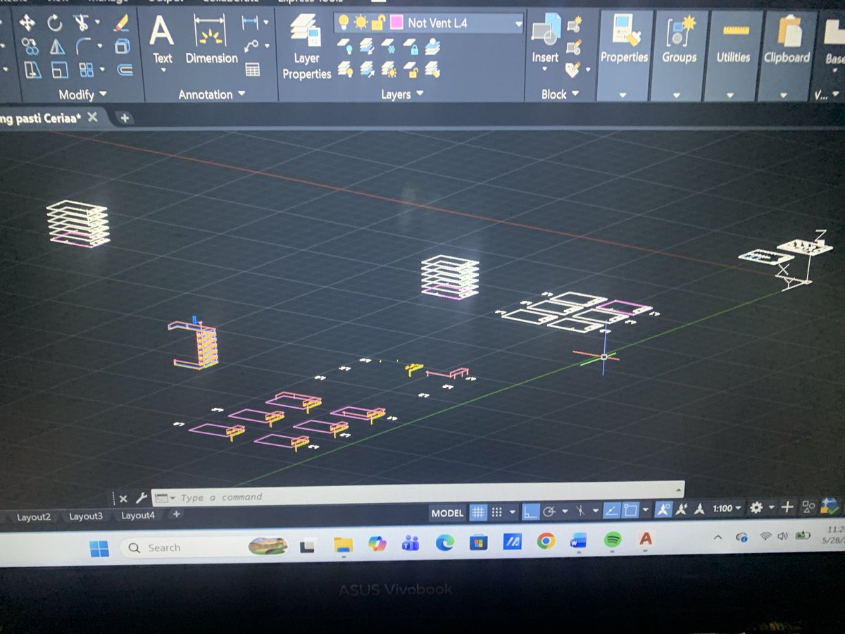Click the magenta layer color swatch
The height and width of the screenshot is (634, 845).
pos(396,23)
